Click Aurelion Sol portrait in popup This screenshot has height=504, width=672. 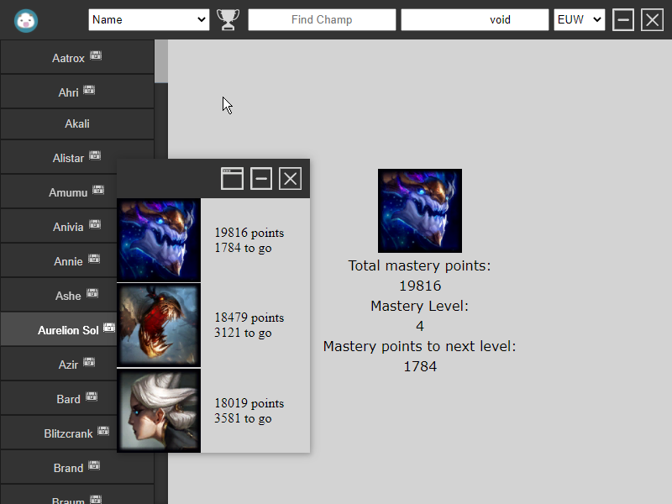tap(159, 240)
